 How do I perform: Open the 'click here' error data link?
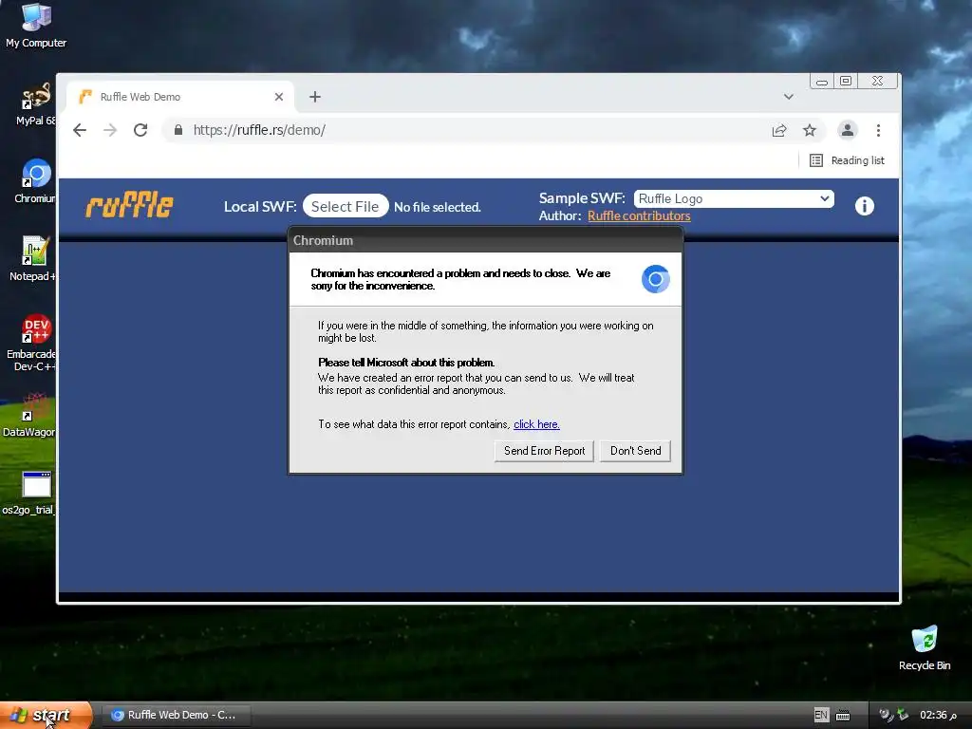(x=536, y=424)
